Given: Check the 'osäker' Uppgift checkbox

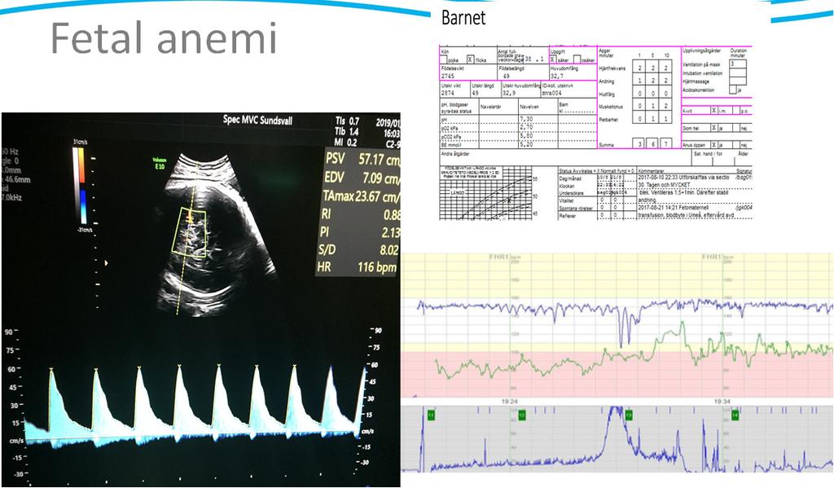Looking at the screenshot, I should pos(577,59).
